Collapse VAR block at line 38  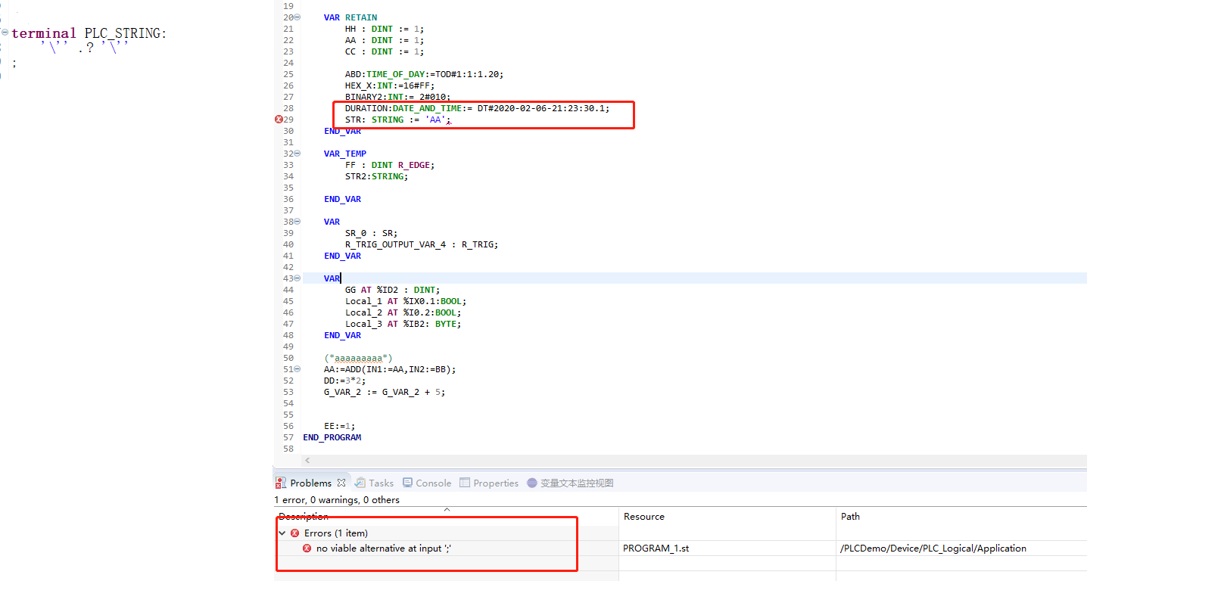point(297,222)
